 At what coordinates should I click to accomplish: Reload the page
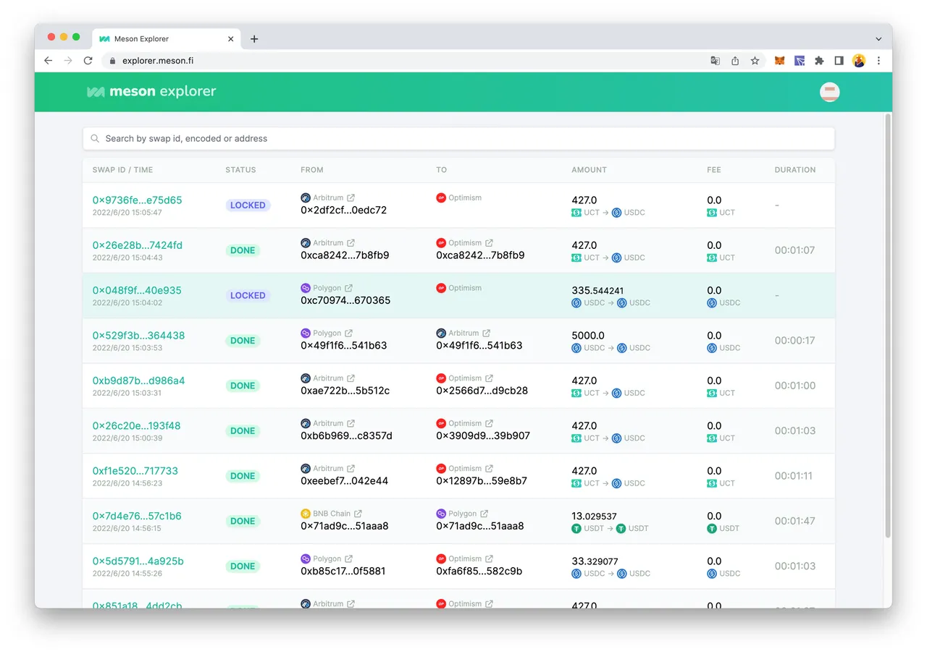pyautogui.click(x=88, y=61)
